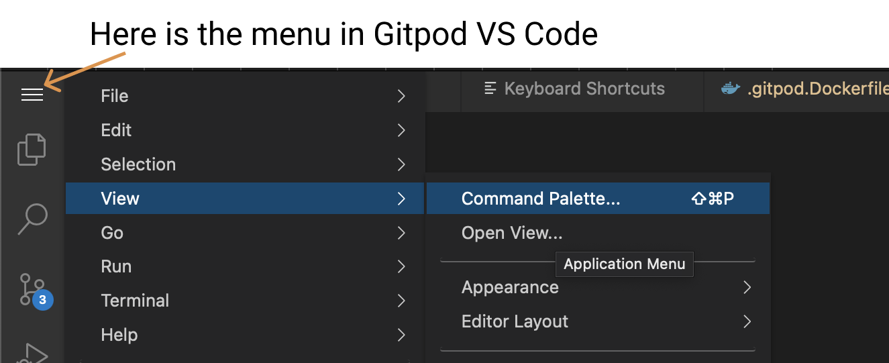The height and width of the screenshot is (363, 889).
Task: Open the Go menu
Action: tap(112, 233)
